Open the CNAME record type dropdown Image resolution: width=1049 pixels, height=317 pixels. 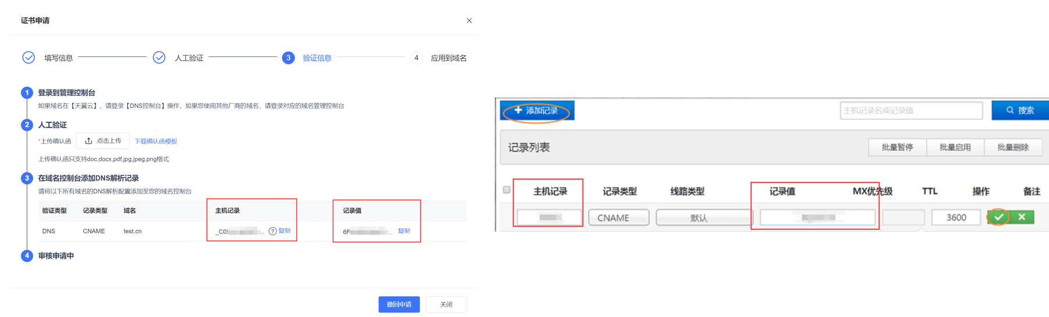click(x=619, y=218)
